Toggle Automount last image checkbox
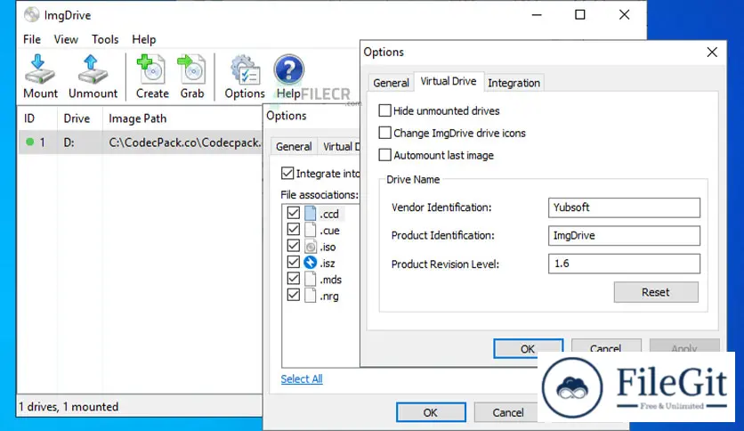 click(x=384, y=155)
